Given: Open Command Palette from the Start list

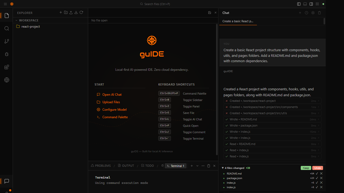Looking at the screenshot, I should (x=112, y=117).
